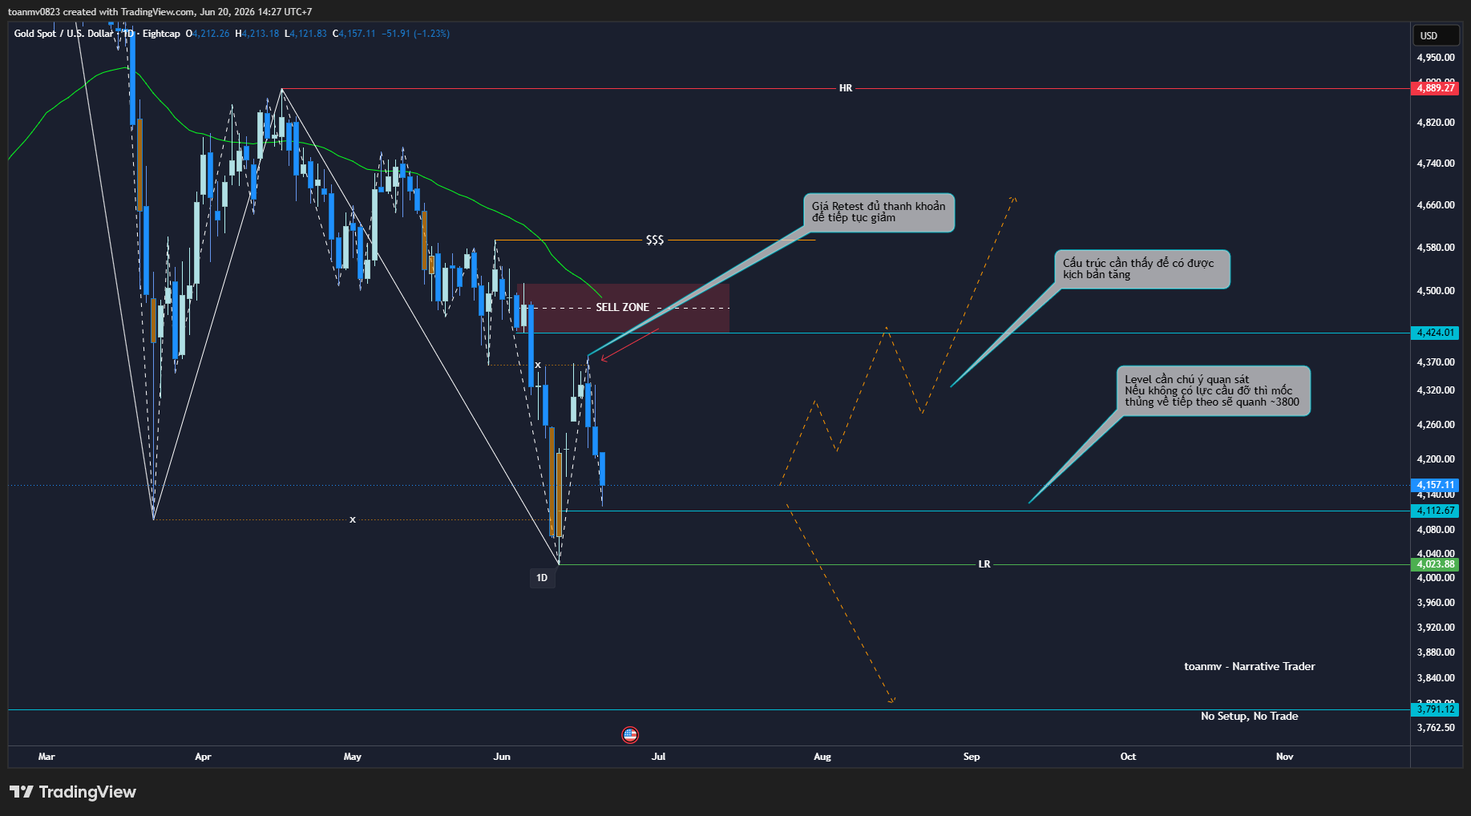Click the Aug label on time axis
The image size is (1471, 816).
(822, 757)
